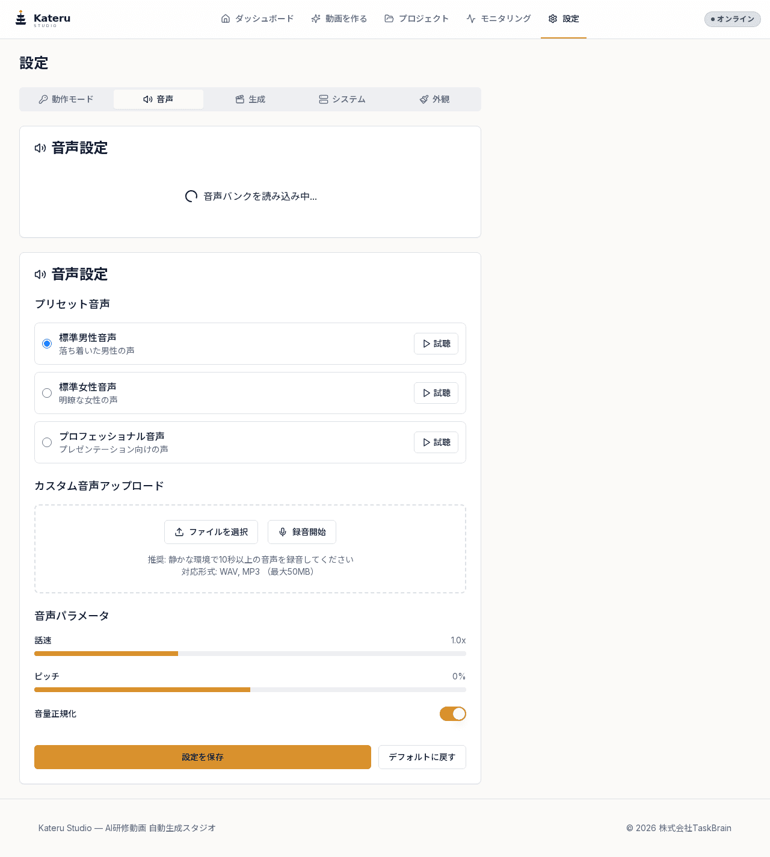This screenshot has width=770, height=857.
Task: Click the folder icon beside プロジェクト
Action: click(389, 19)
